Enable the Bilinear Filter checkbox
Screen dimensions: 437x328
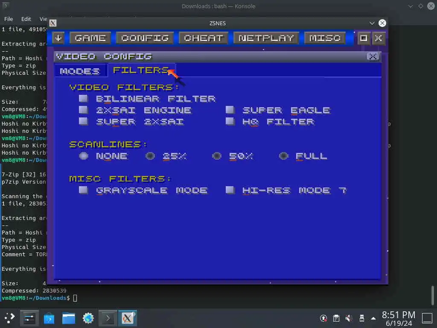[x=83, y=99]
